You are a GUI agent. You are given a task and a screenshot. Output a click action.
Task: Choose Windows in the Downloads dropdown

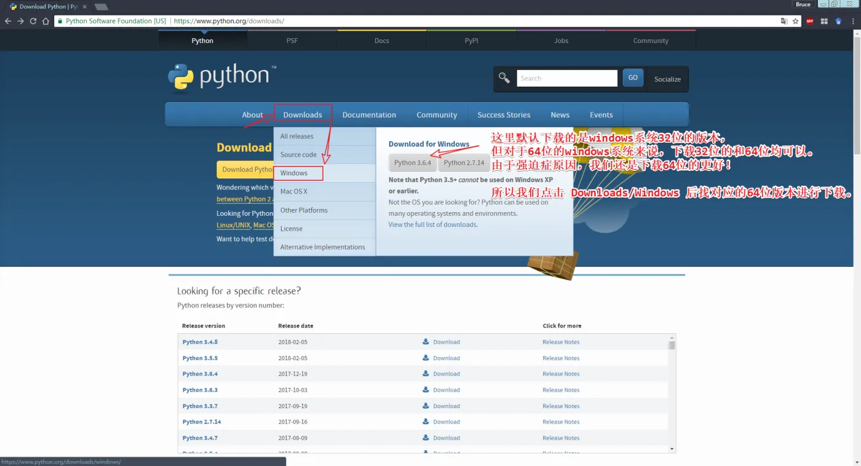pyautogui.click(x=324, y=173)
